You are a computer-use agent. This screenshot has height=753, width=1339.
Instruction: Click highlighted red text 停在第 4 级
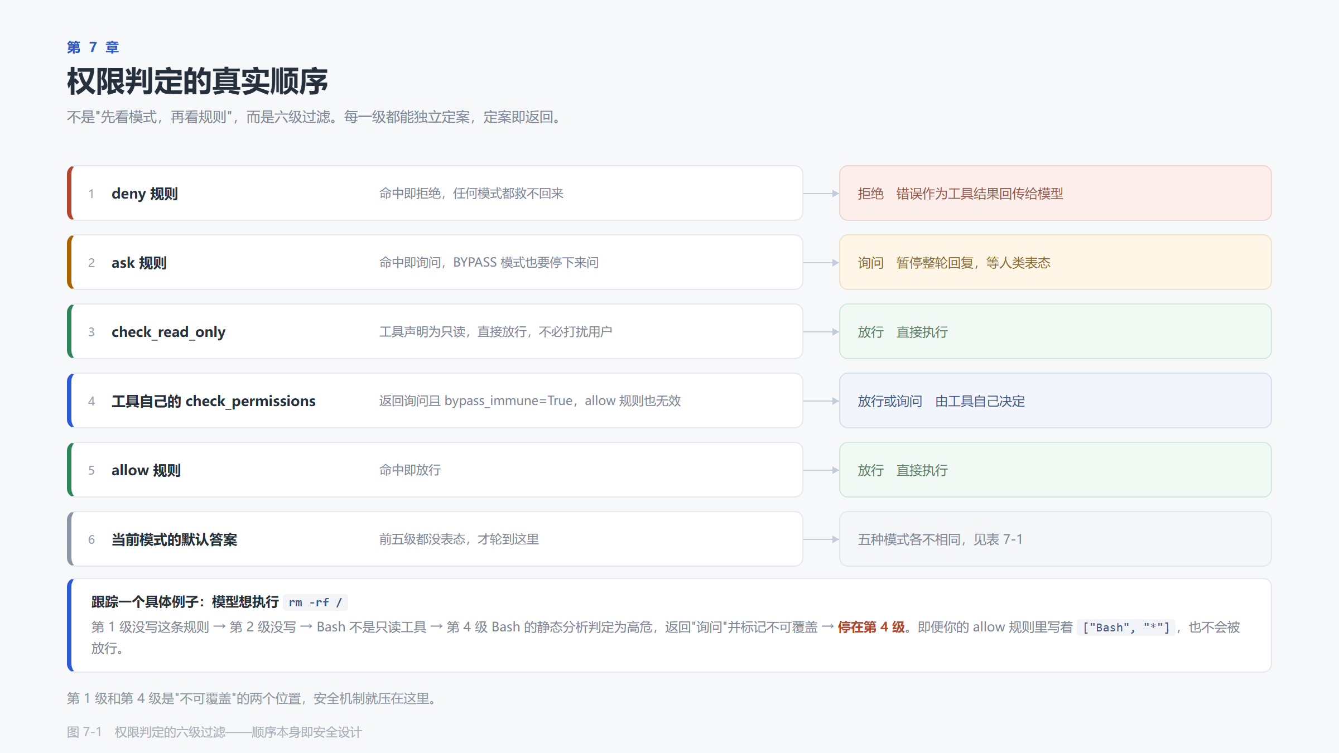click(871, 627)
